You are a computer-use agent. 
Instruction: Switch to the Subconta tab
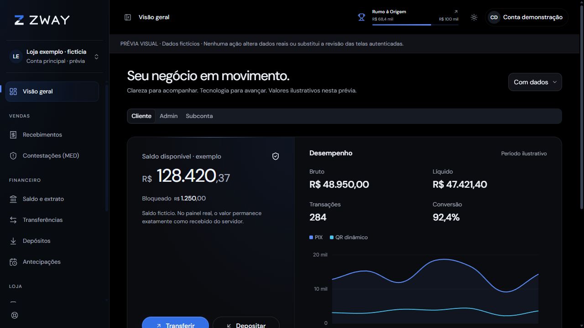[199, 116]
